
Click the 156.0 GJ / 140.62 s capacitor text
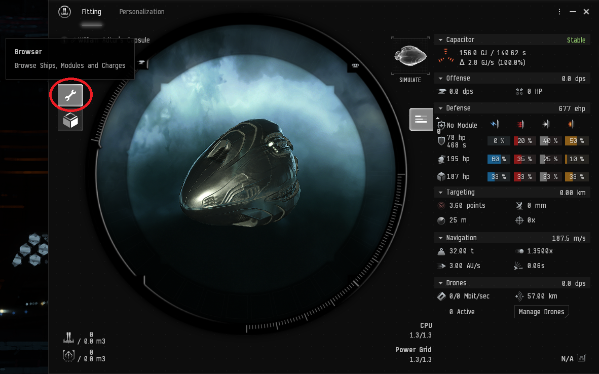(x=493, y=53)
